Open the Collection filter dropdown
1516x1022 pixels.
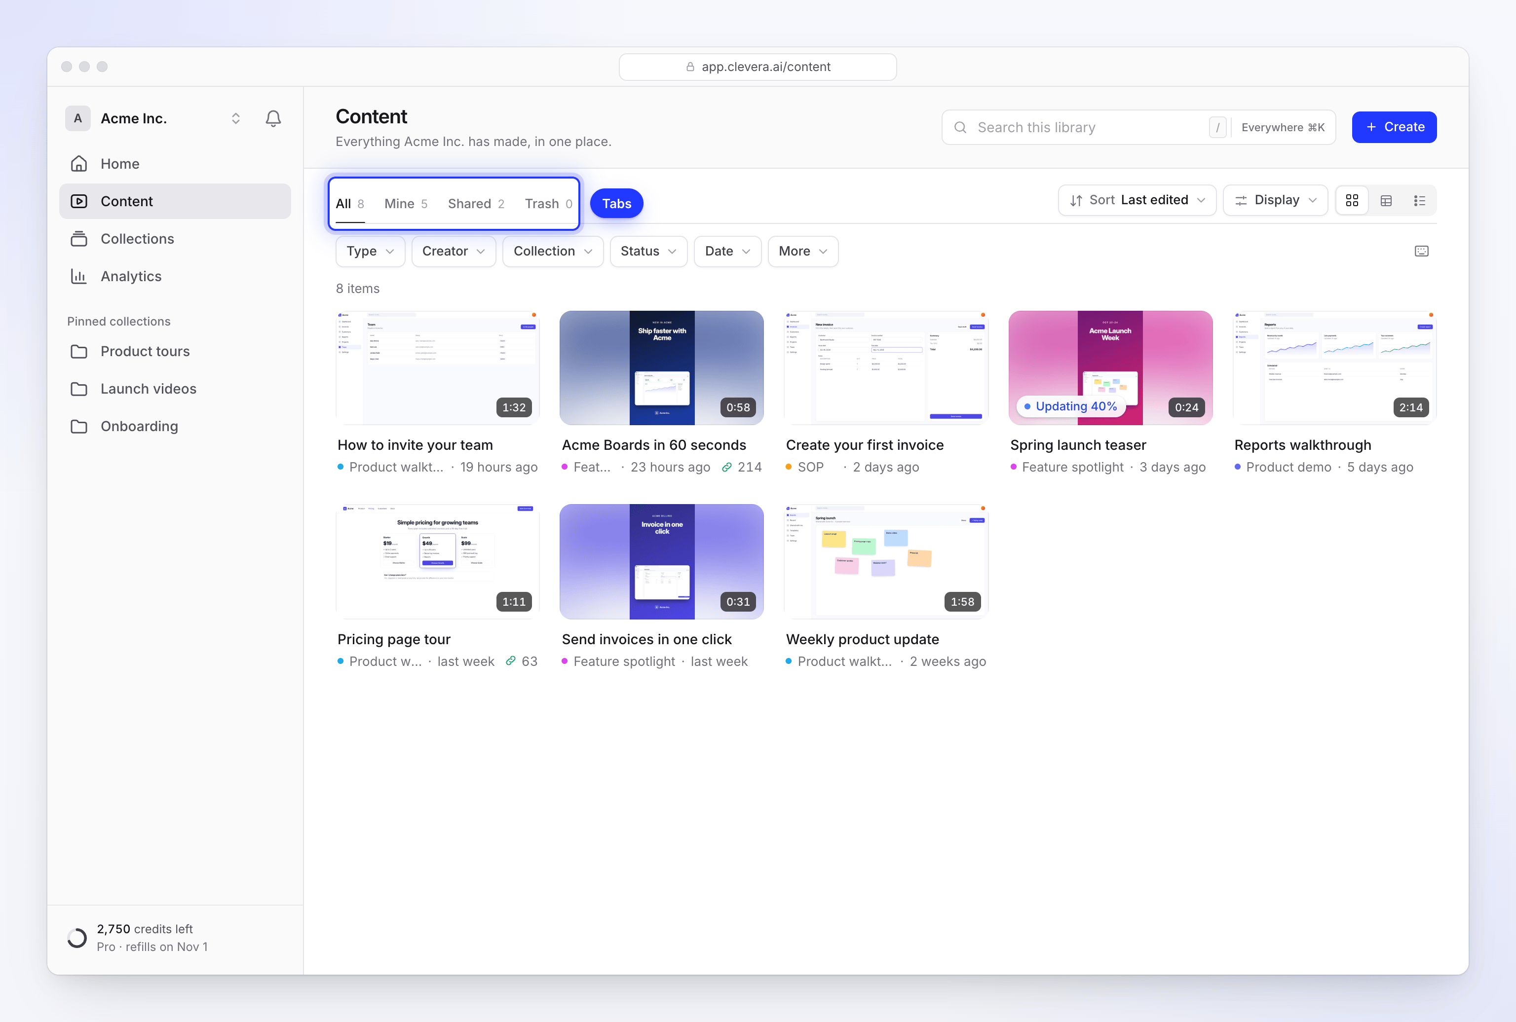click(x=553, y=251)
